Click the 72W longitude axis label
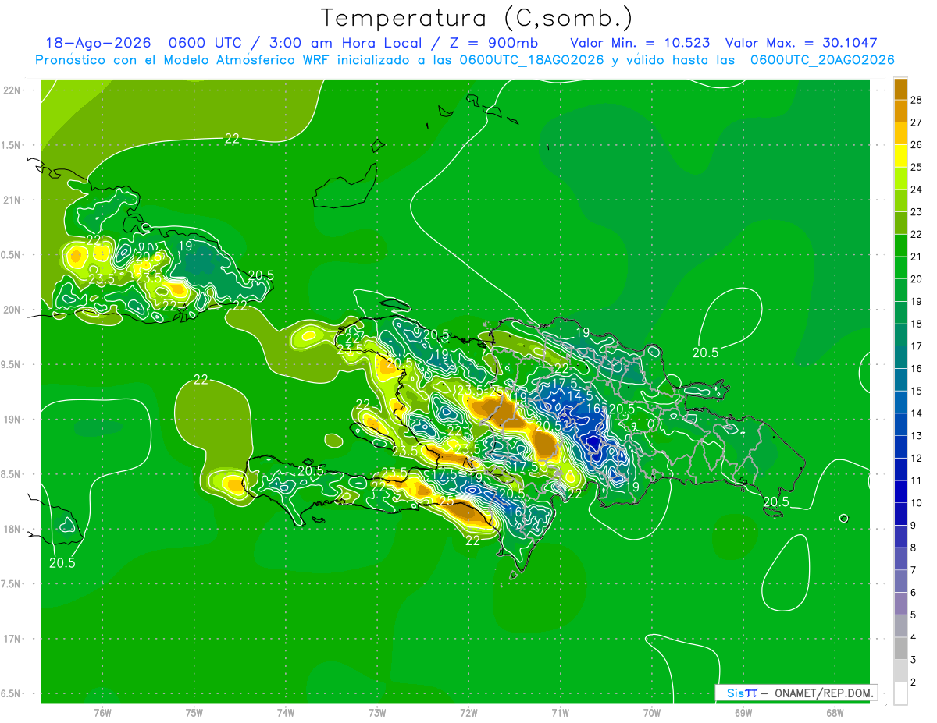Image resolution: width=937 pixels, height=723 pixels. tap(468, 713)
